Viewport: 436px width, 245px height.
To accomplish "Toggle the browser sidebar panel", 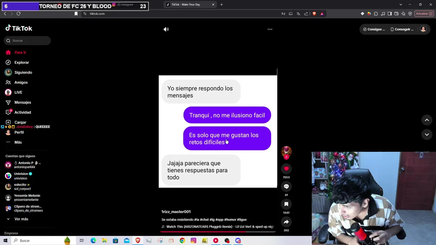I will pyautogui.click(x=390, y=14).
